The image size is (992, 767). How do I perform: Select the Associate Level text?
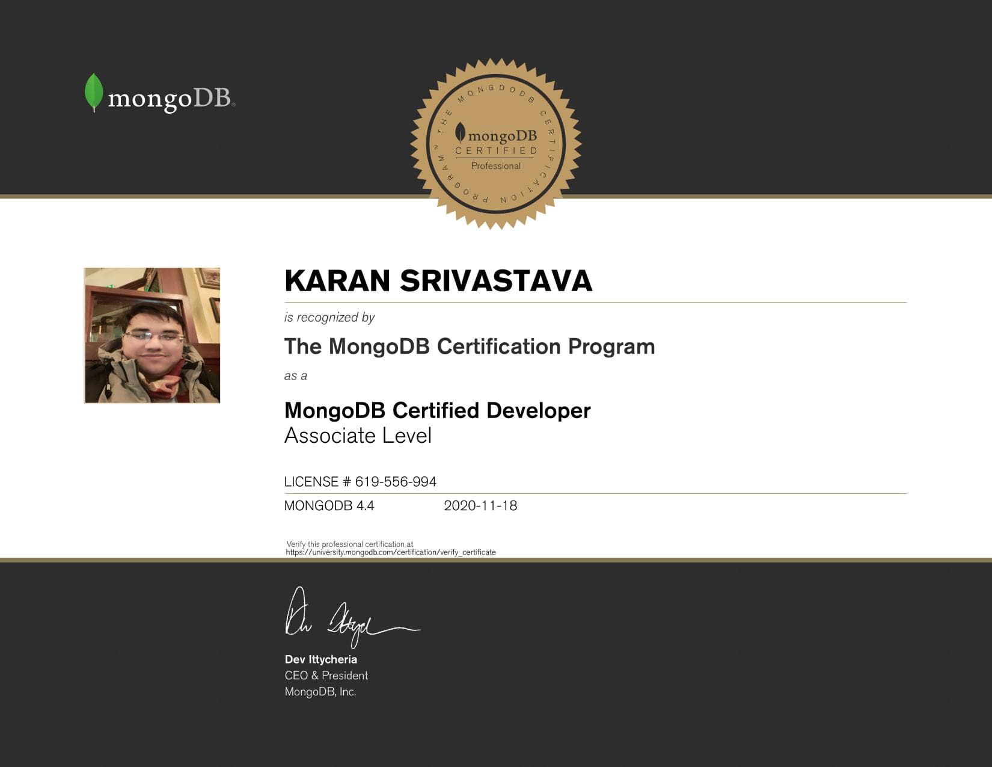click(x=358, y=435)
